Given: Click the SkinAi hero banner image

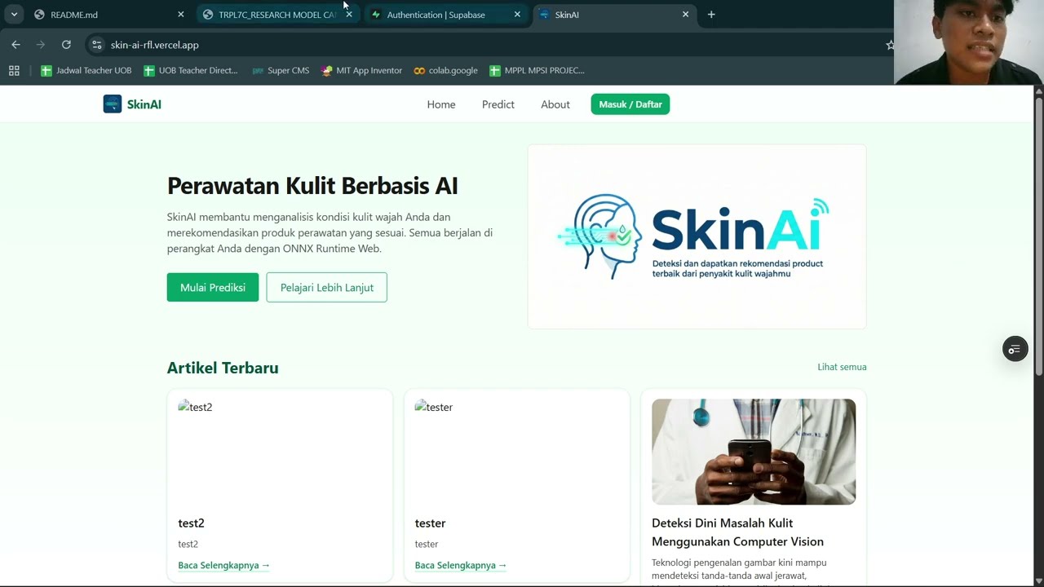Looking at the screenshot, I should click(x=697, y=236).
